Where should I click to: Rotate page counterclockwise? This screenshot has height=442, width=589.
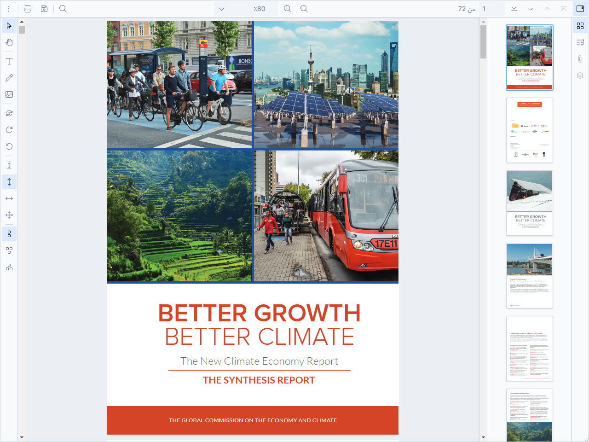pyautogui.click(x=9, y=146)
